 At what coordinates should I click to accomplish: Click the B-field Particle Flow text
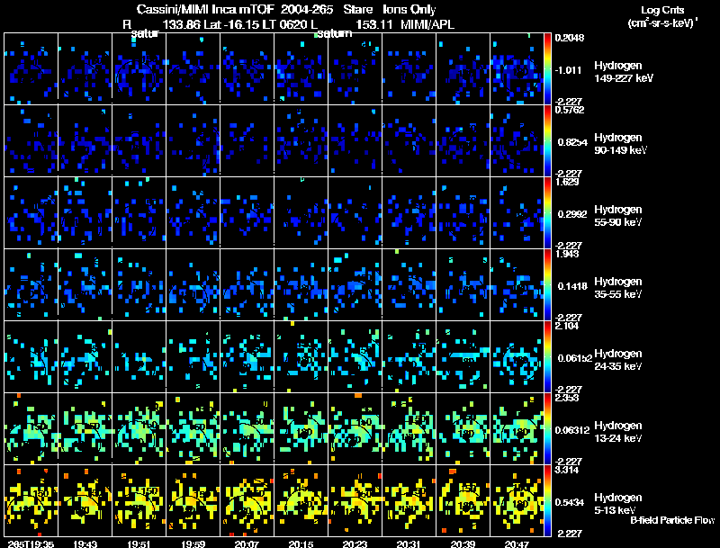pyautogui.click(x=672, y=520)
